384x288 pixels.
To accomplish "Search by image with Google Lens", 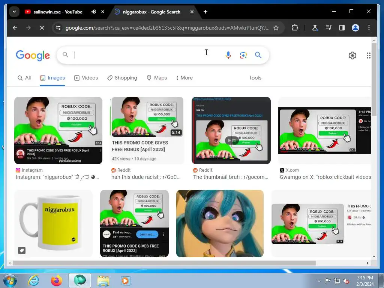I will (x=243, y=55).
